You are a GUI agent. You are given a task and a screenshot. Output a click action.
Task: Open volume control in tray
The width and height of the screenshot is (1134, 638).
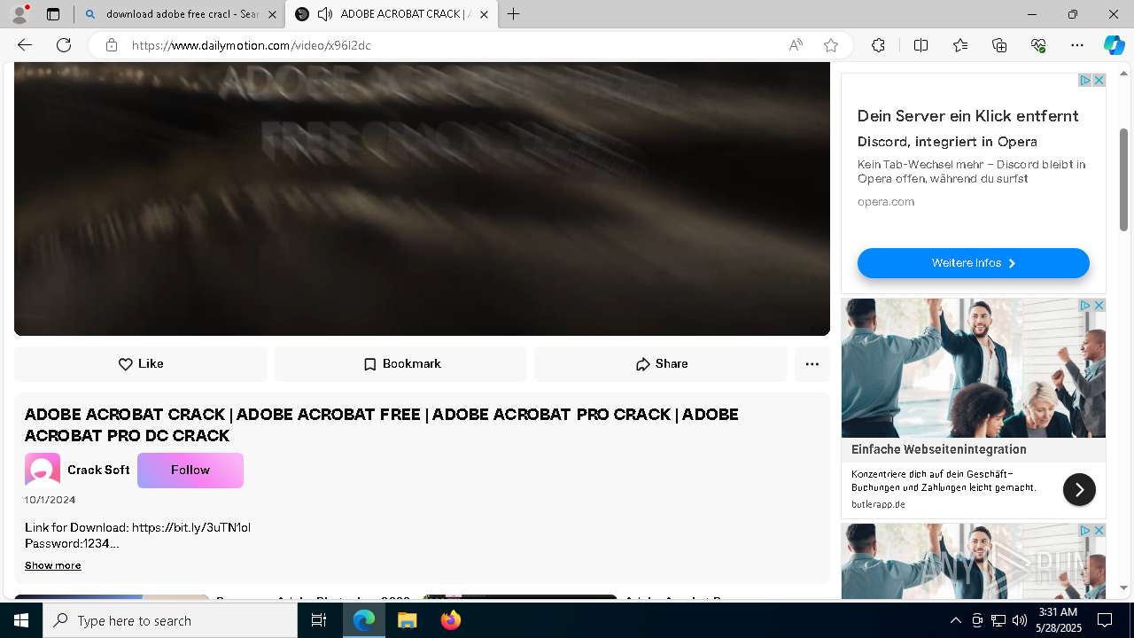[x=1020, y=620]
